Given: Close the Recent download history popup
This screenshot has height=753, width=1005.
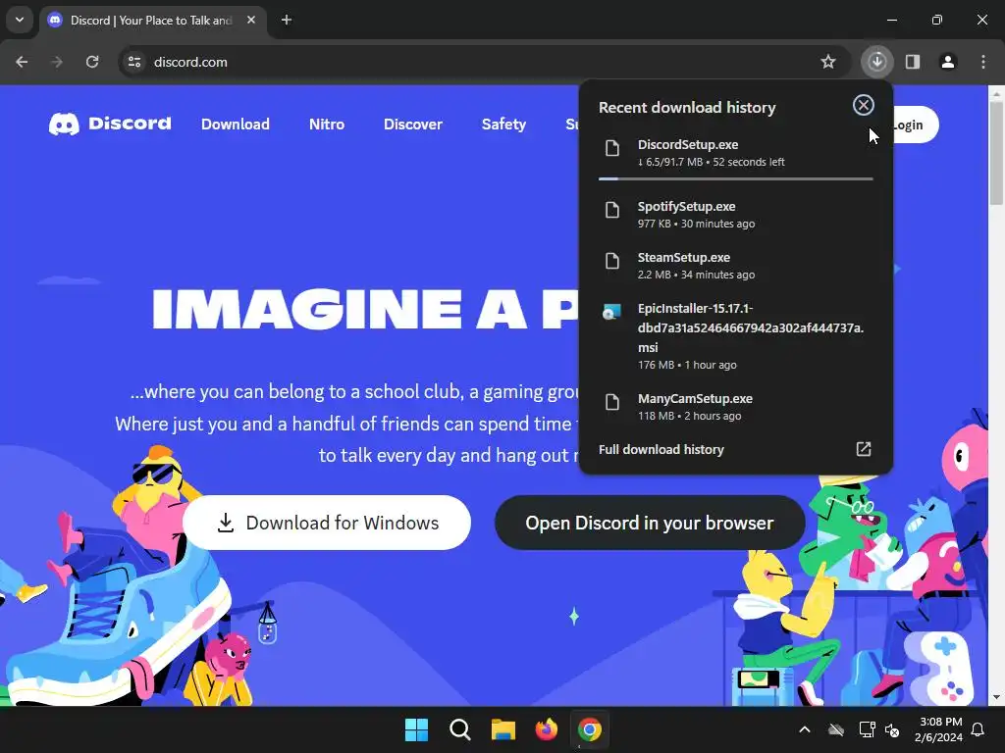Looking at the screenshot, I should 864,105.
